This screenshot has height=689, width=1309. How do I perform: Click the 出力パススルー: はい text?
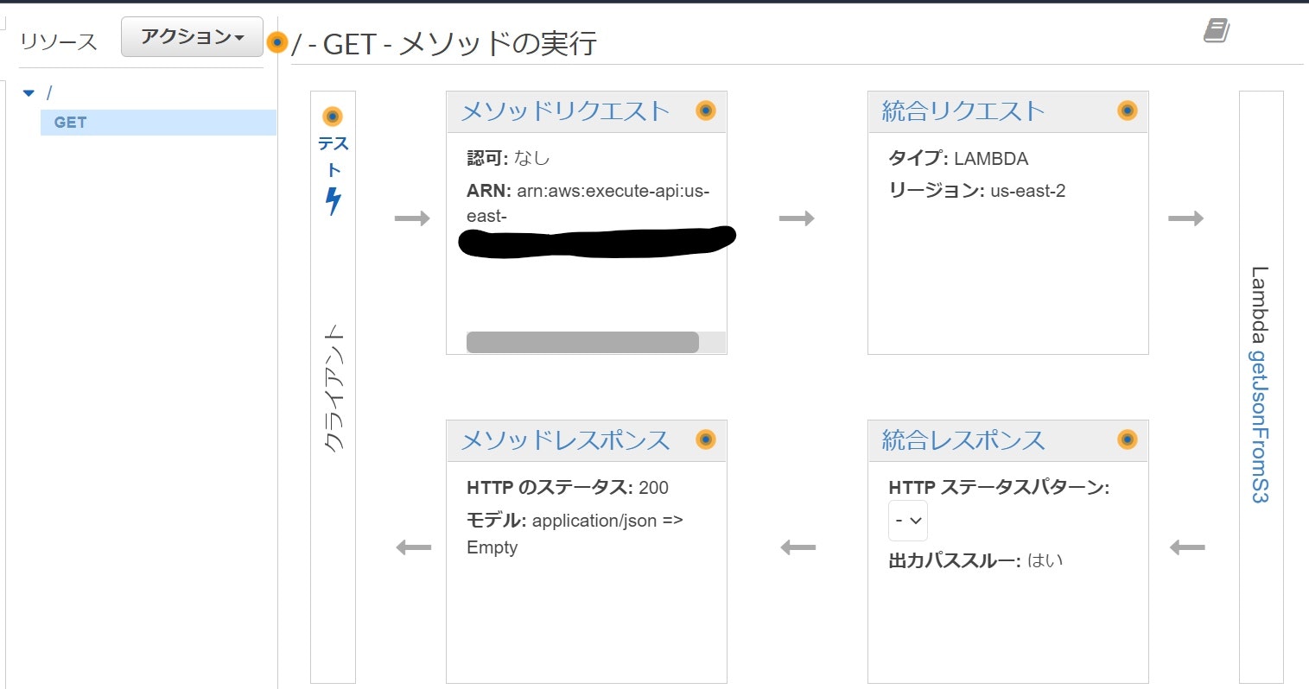pyautogui.click(x=975, y=560)
